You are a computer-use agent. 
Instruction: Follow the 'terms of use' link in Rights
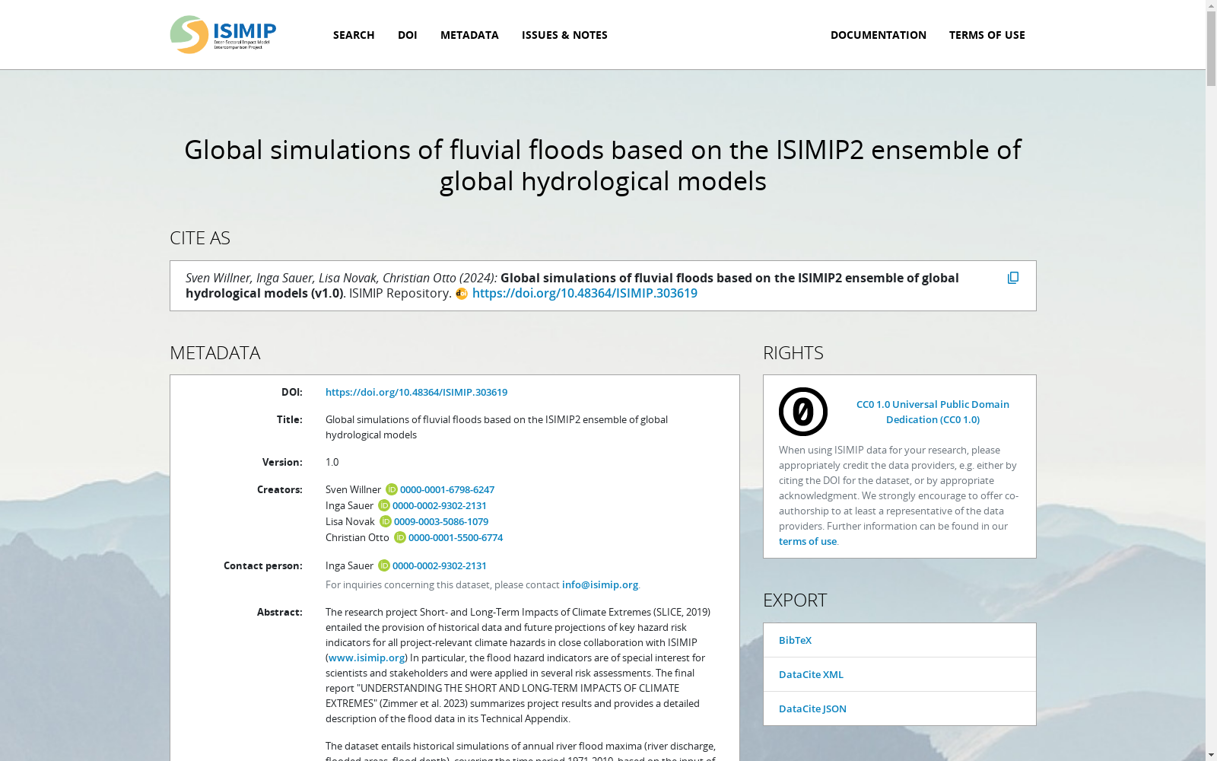(808, 541)
